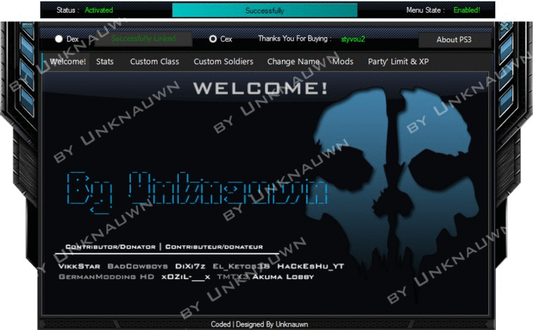
Task: Click contributor name HaCkEsHu_YT
Action: (x=311, y=266)
